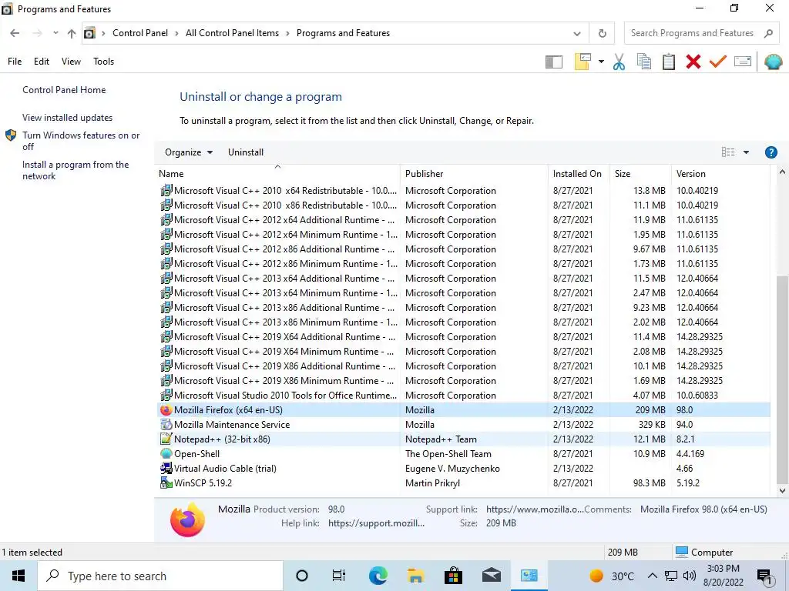Go back with the Back arrow
The image size is (789, 591).
[15, 33]
